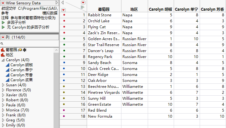Expand the Emily (6/0) group
Screen dimensions: 226x128
[3, 125]
